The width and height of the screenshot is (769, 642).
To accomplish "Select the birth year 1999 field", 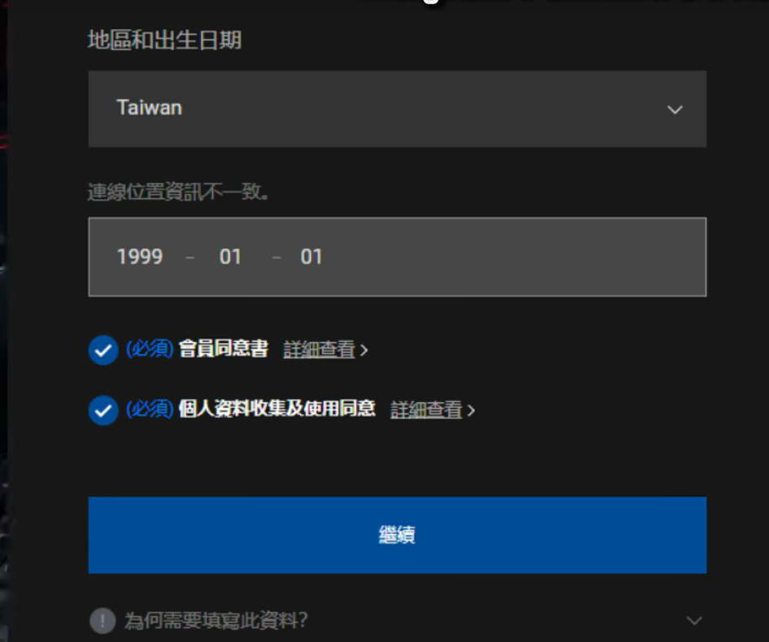I will (x=140, y=257).
